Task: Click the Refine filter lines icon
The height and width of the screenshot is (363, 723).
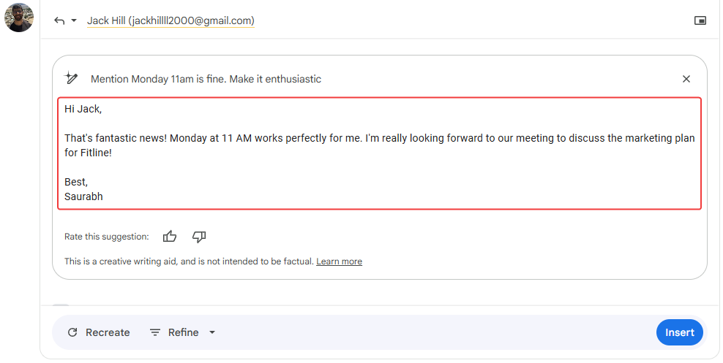Action: pyautogui.click(x=155, y=332)
